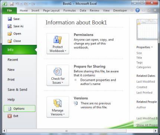This screenshot has width=160, height=135.
Task: Open the Manage Versions dropdown
Action: (58, 107)
